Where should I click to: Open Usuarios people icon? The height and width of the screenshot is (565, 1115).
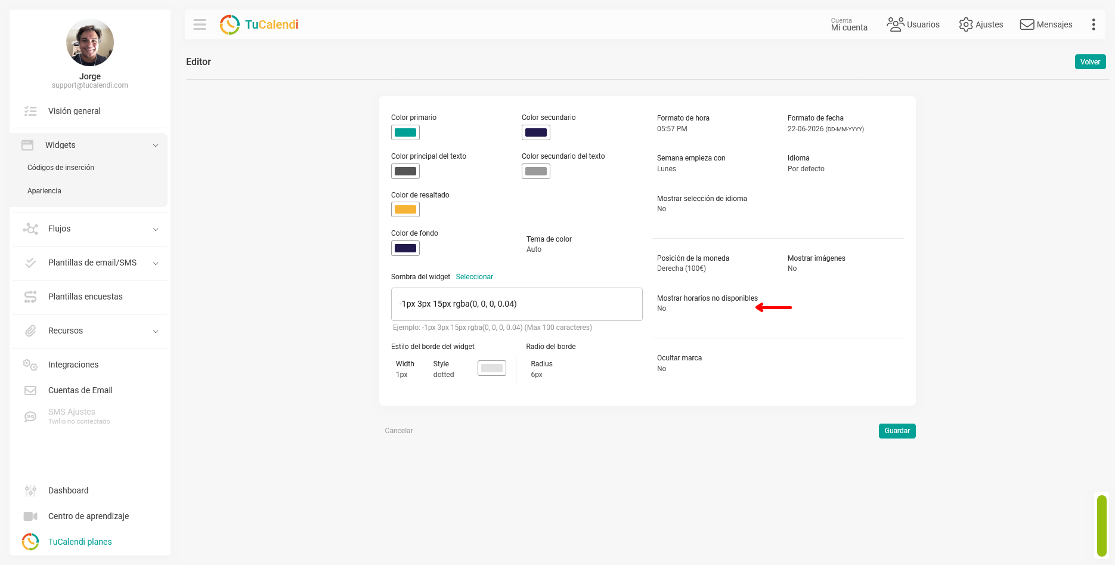click(895, 24)
